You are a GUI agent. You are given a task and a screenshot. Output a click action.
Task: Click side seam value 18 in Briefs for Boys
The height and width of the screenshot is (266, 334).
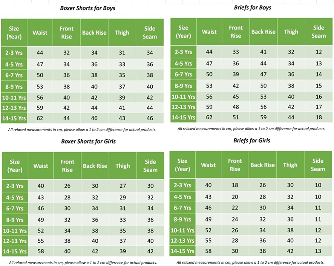[319, 117]
